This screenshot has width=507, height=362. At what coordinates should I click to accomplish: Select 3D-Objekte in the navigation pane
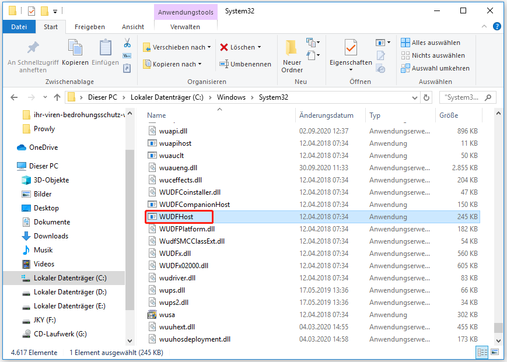[51, 180]
